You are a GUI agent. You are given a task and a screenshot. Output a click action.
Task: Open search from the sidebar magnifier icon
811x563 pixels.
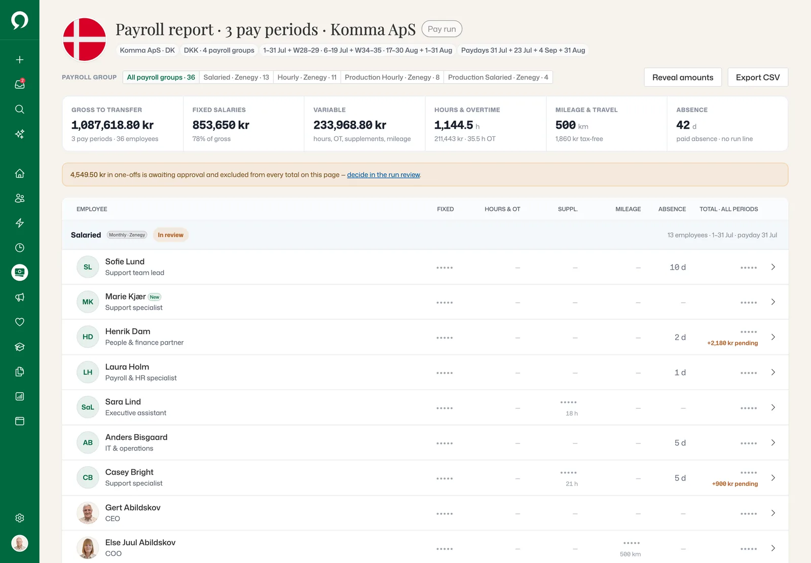tap(20, 109)
